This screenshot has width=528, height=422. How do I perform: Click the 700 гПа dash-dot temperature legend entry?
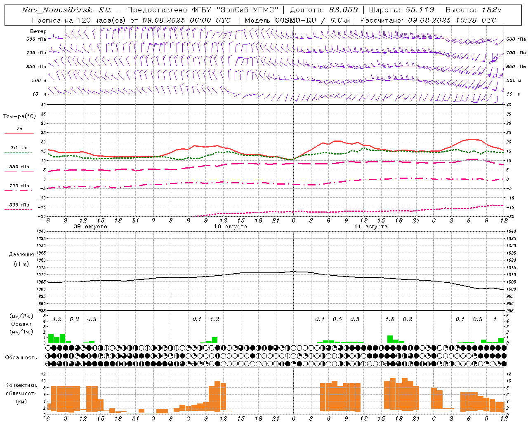coord(19,186)
